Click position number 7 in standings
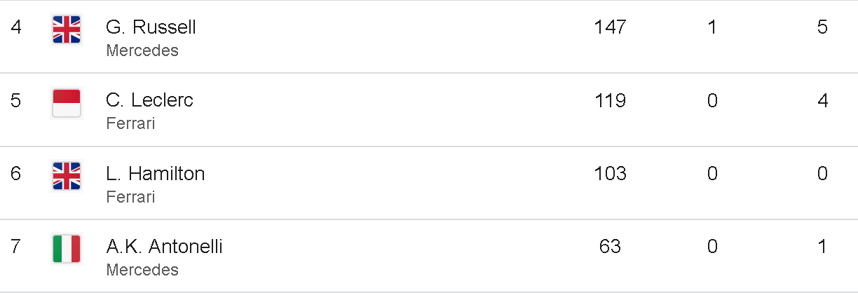 [15, 247]
